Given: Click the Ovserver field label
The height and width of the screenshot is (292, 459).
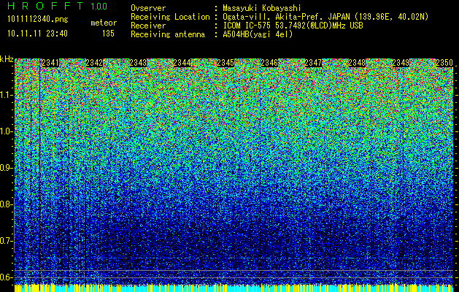Looking at the screenshot, I should (x=148, y=8).
